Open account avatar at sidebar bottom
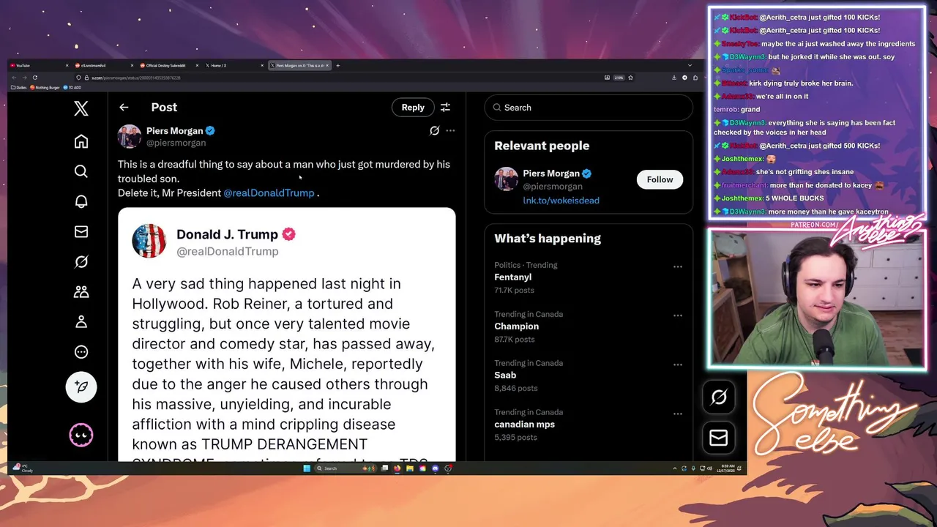937x527 pixels. click(x=81, y=436)
